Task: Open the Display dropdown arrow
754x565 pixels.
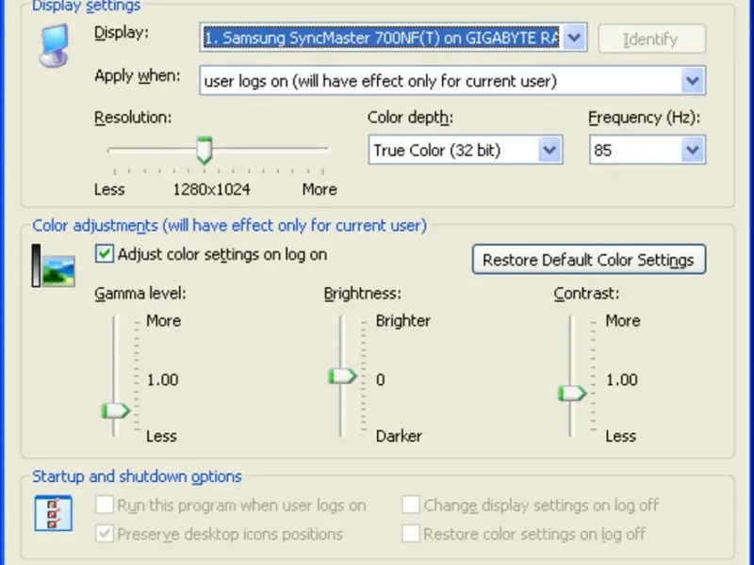Action: pyautogui.click(x=574, y=38)
